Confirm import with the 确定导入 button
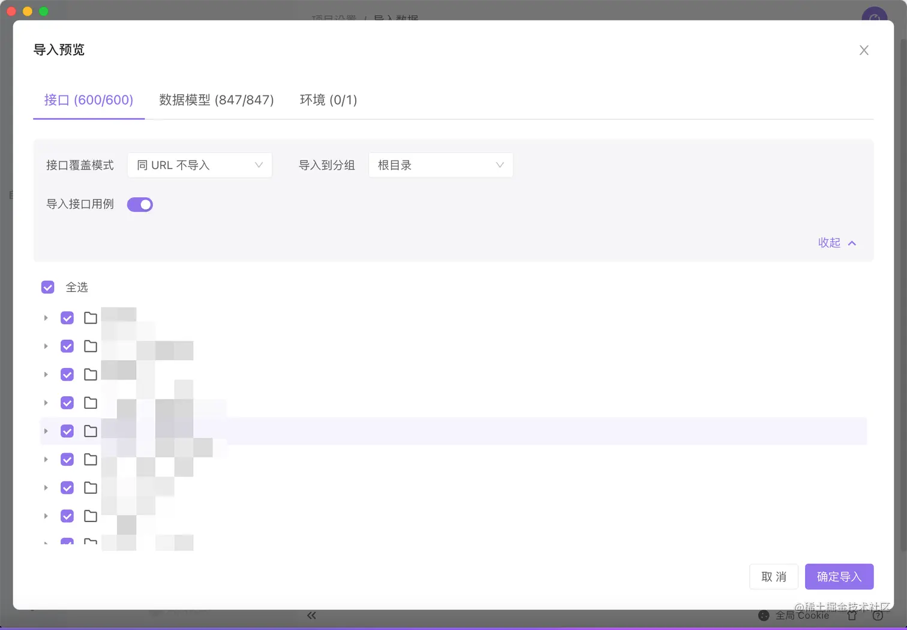 point(839,577)
